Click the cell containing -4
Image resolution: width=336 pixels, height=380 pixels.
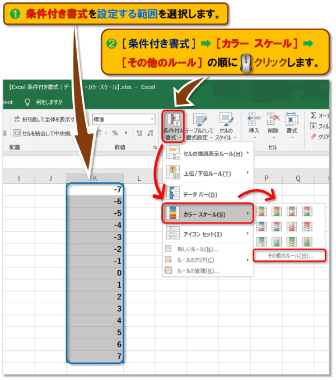[x=95, y=225]
